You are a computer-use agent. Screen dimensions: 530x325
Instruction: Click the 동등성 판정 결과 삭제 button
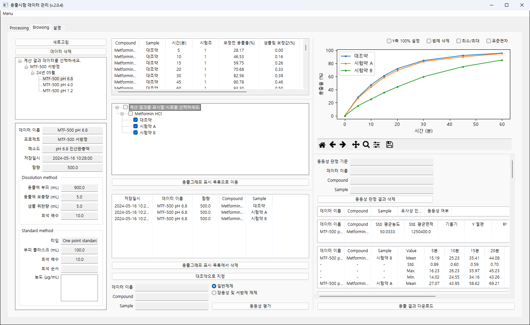click(375, 199)
